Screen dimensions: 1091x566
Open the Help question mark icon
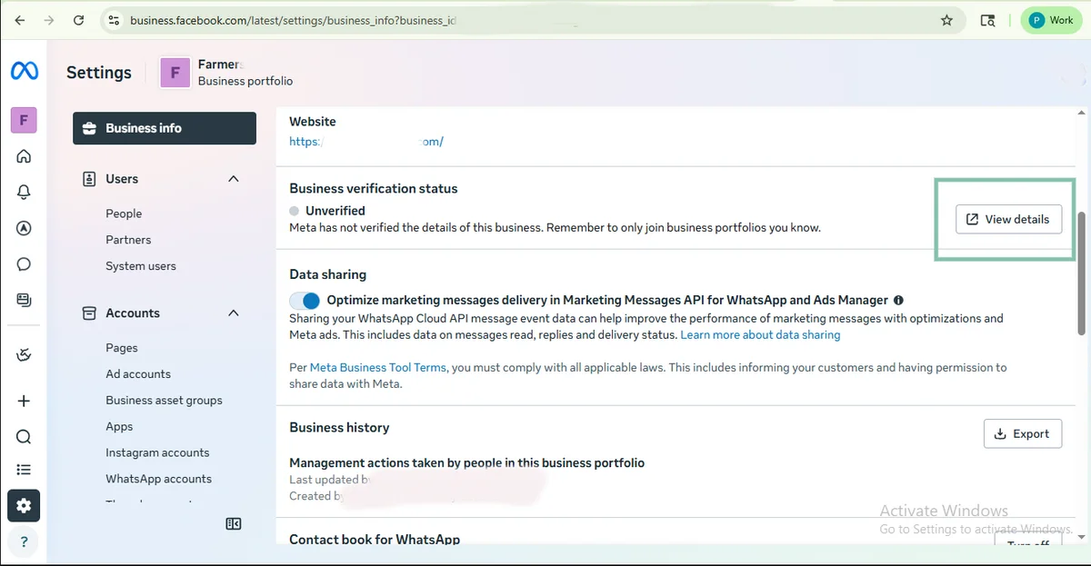tap(24, 542)
